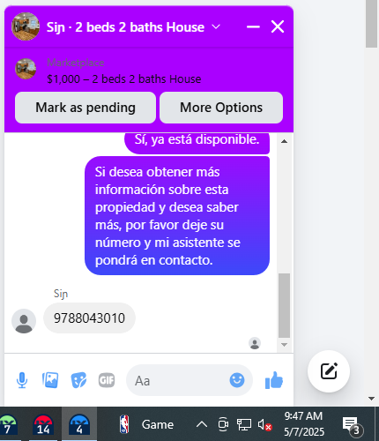Open the notification center in taskbar
Image resolution: width=379 pixels, height=441 pixels.
[353, 425]
